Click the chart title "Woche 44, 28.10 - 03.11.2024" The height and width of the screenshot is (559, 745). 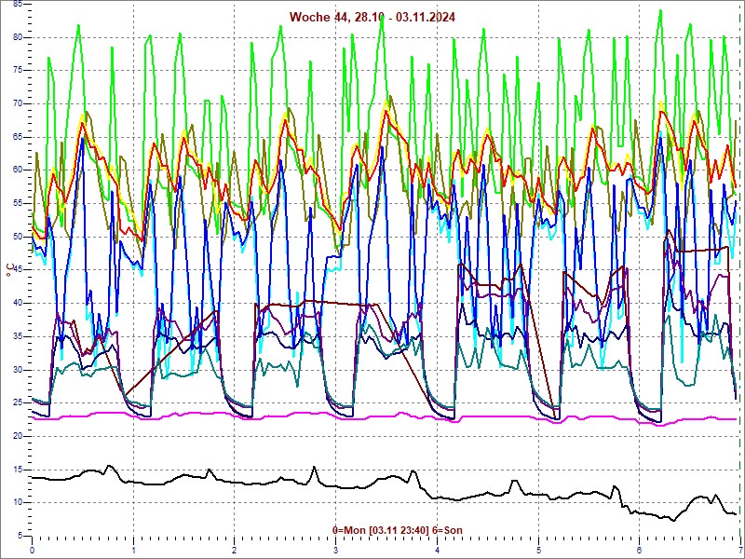coord(372,17)
